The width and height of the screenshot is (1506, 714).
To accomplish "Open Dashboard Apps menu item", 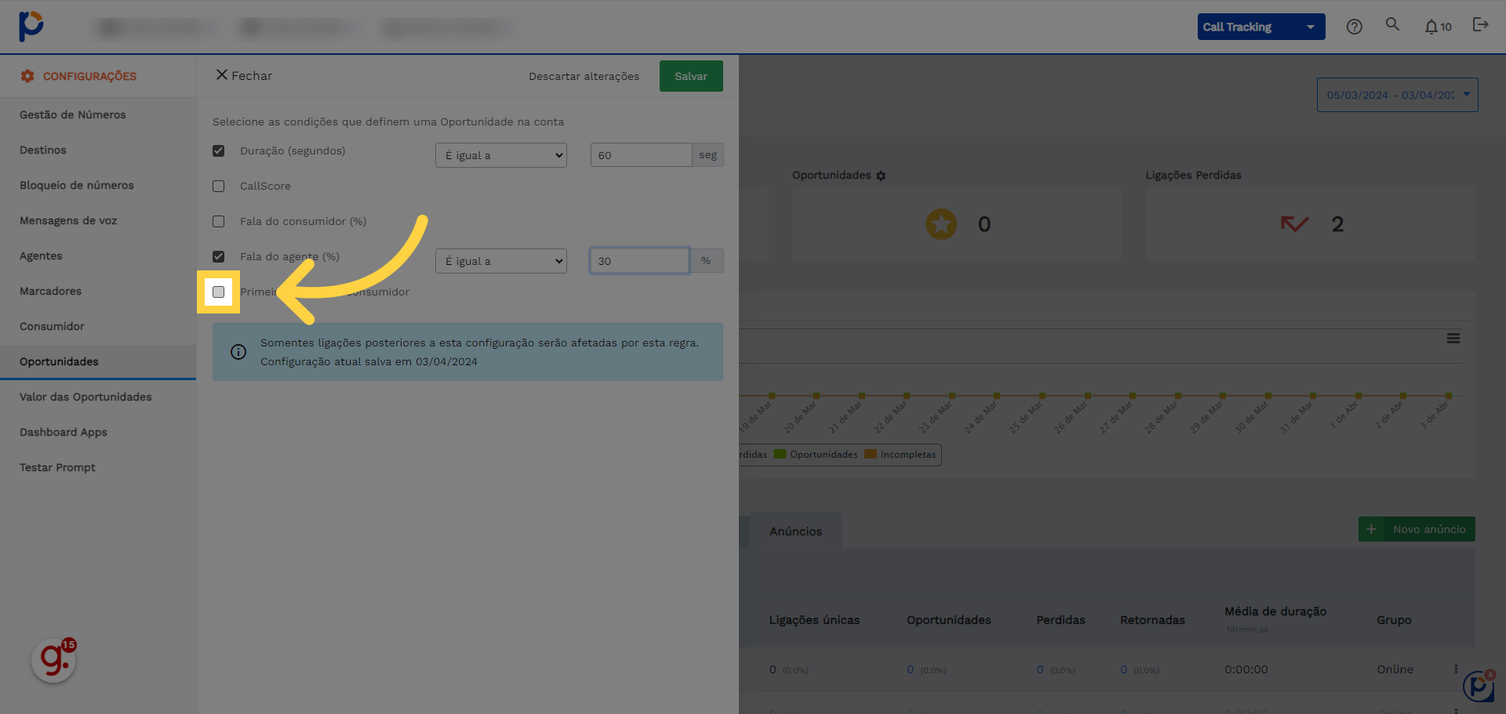I will pos(98,432).
